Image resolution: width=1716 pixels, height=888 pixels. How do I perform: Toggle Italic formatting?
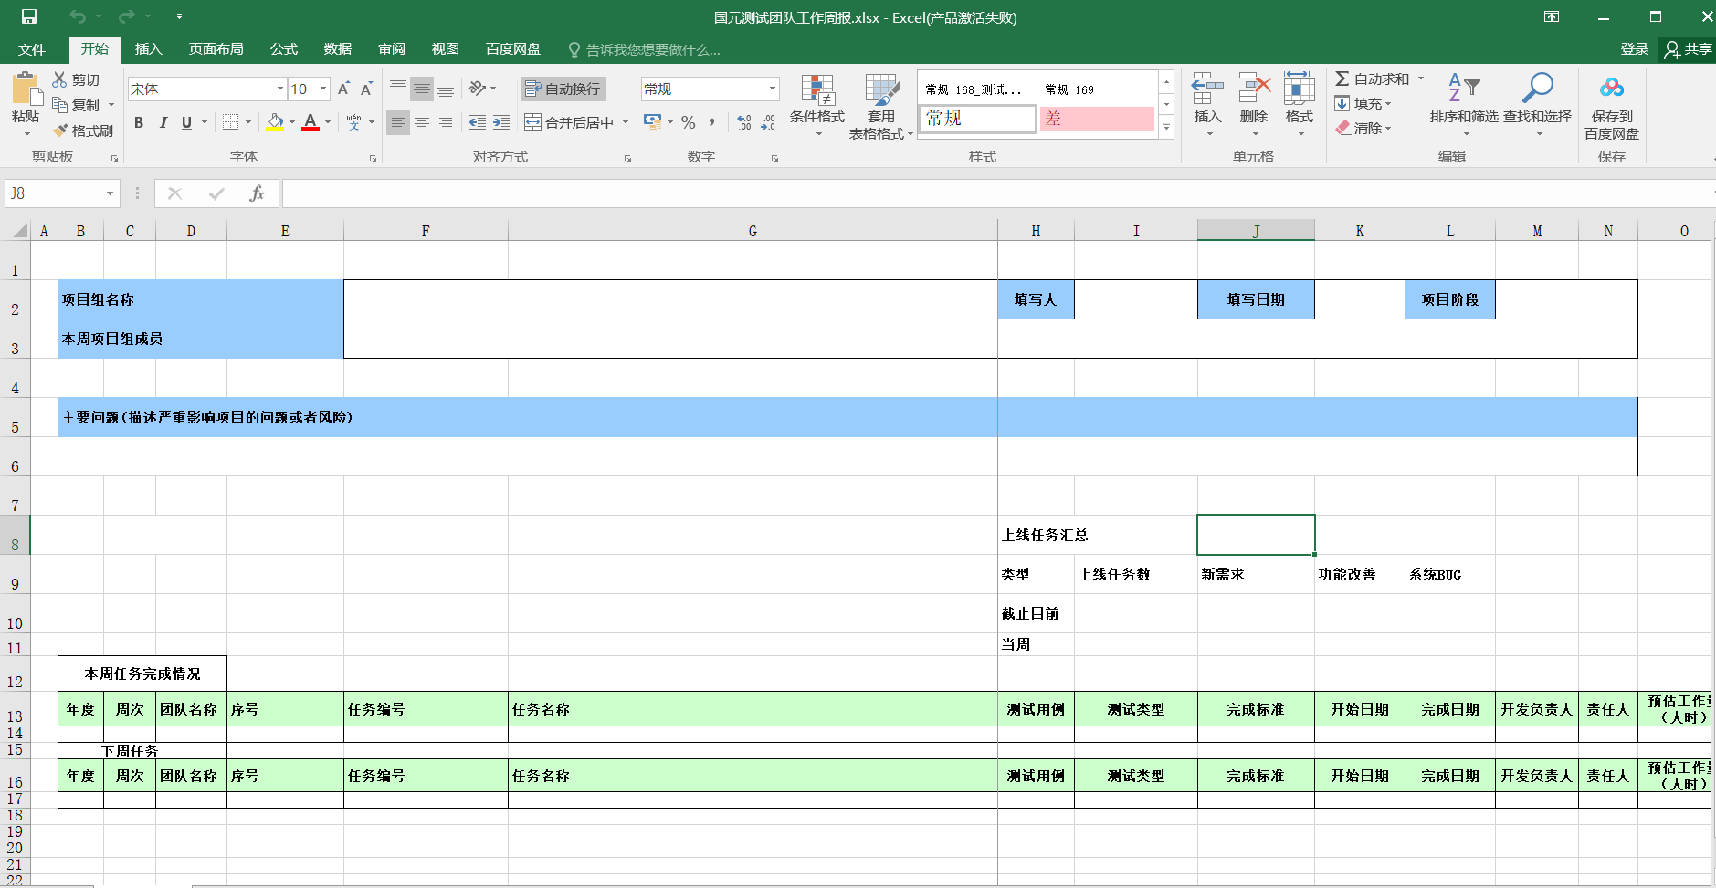point(163,122)
